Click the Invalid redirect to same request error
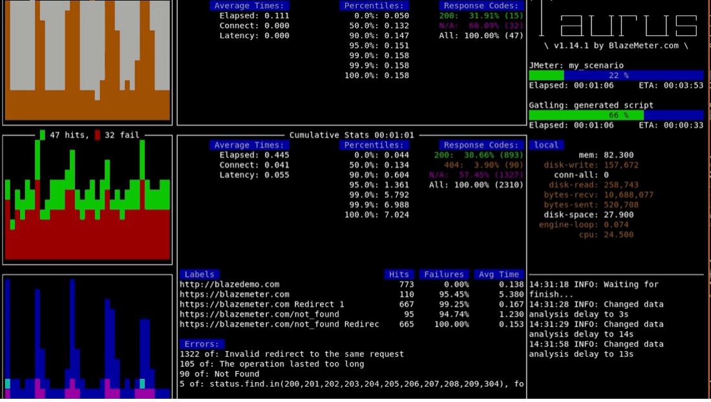The width and height of the screenshot is (711, 402). click(x=292, y=354)
